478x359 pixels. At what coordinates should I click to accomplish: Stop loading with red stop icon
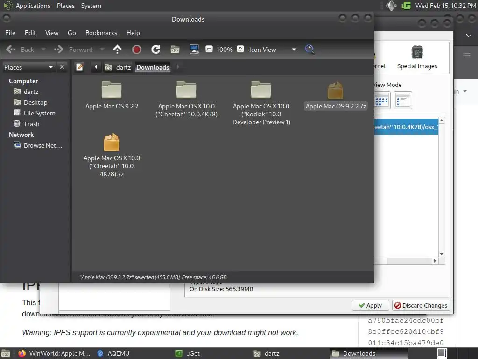(137, 50)
